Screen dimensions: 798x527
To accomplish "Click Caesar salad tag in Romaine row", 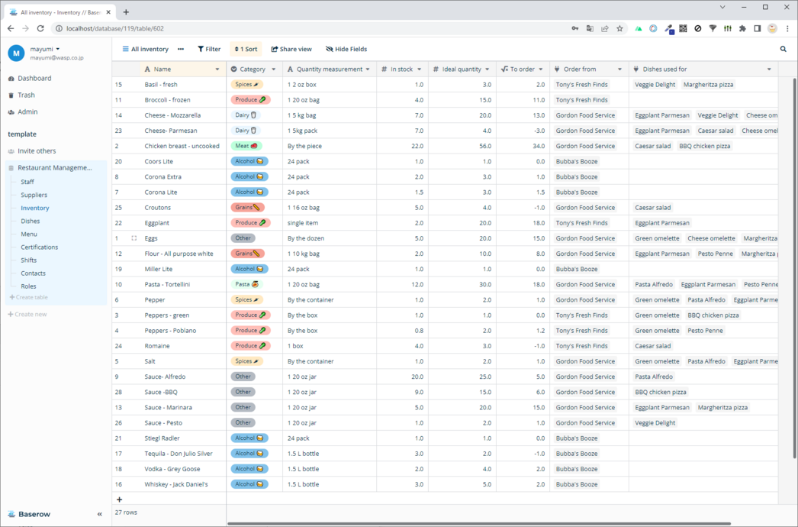I will [x=653, y=346].
